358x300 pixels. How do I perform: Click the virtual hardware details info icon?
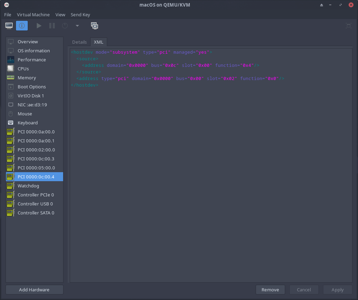[22, 26]
